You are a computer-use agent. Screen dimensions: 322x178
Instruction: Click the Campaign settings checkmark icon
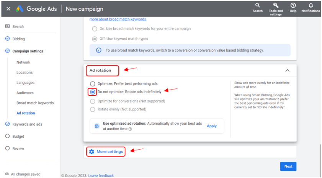(7, 51)
